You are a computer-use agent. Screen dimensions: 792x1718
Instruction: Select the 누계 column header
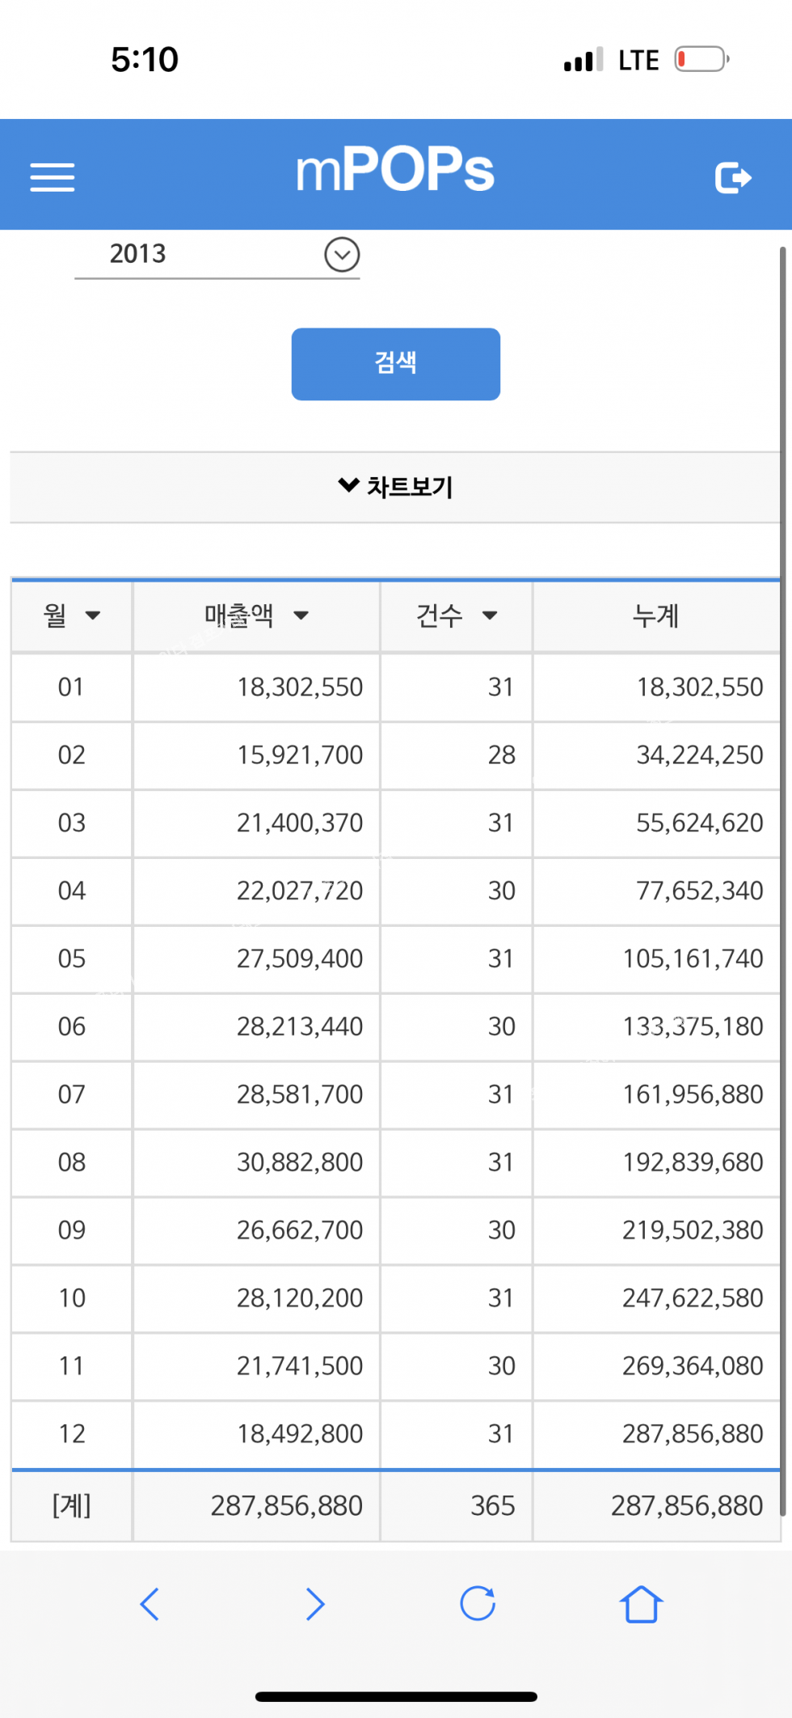pyautogui.click(x=655, y=616)
